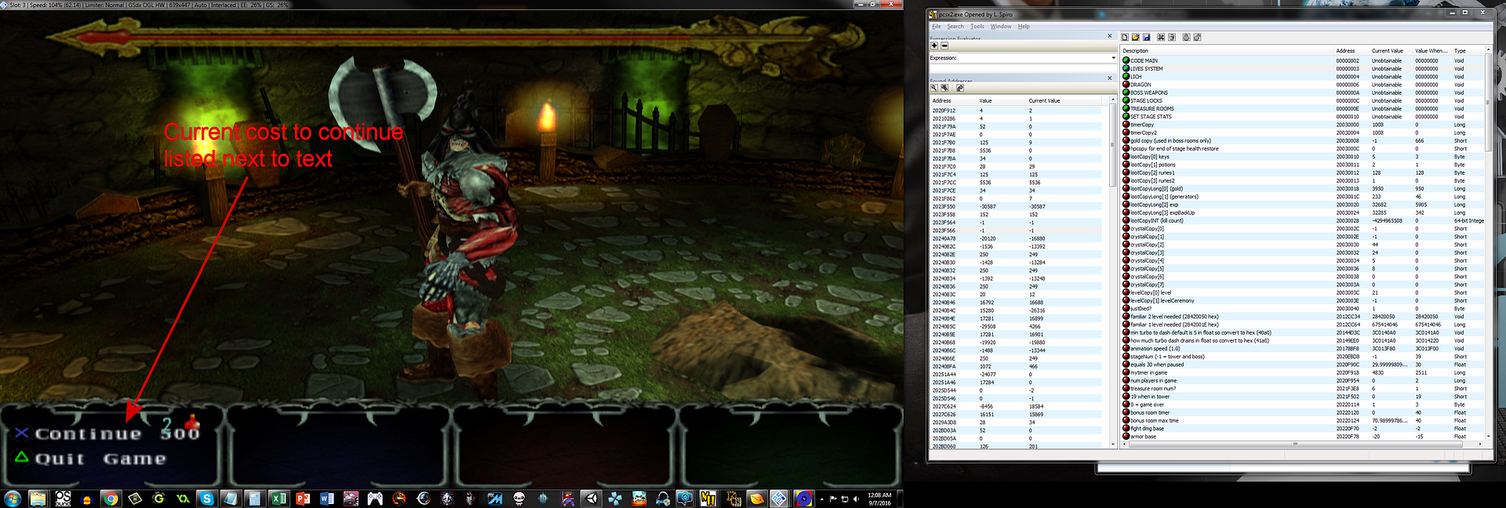The width and height of the screenshot is (1506, 508).
Task: Open PowerPoint from the taskbar
Action: point(303,499)
